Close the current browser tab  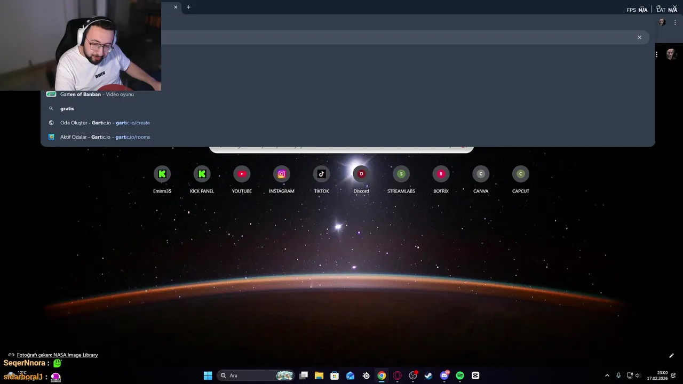(x=176, y=7)
